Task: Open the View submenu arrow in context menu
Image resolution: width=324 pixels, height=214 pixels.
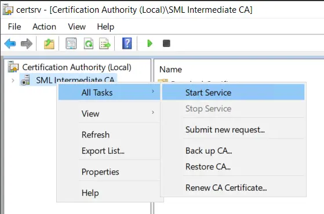Action: click(x=153, y=113)
